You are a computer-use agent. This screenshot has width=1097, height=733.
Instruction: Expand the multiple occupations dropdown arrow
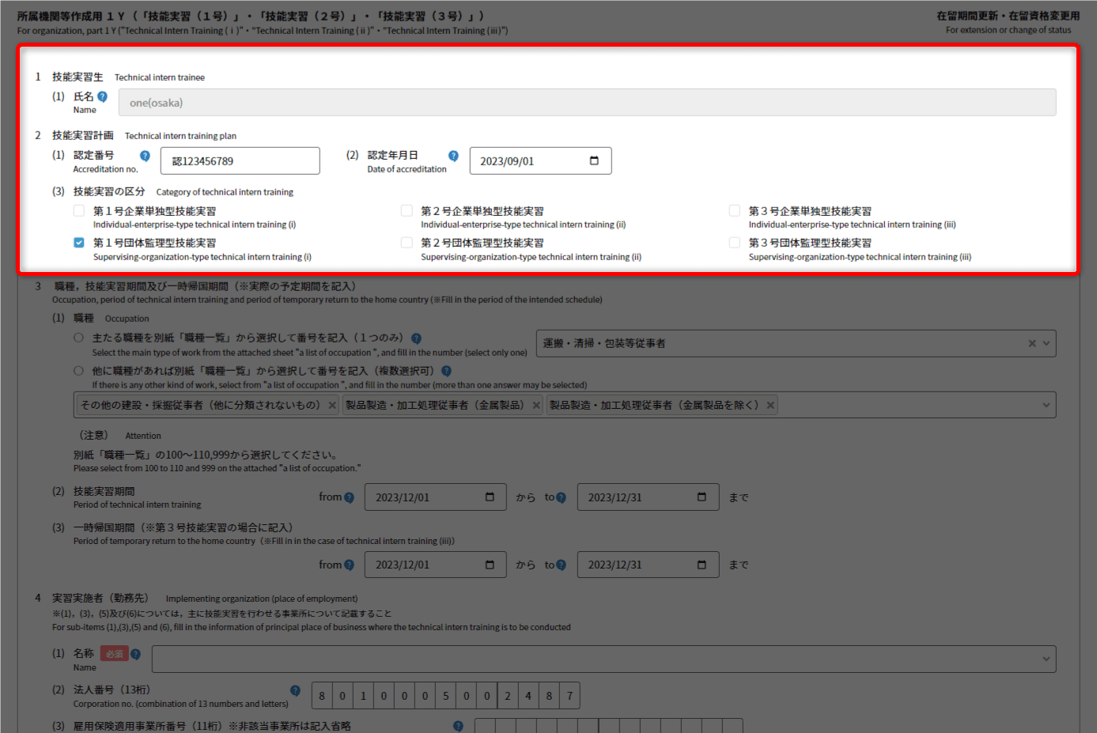click(1046, 405)
